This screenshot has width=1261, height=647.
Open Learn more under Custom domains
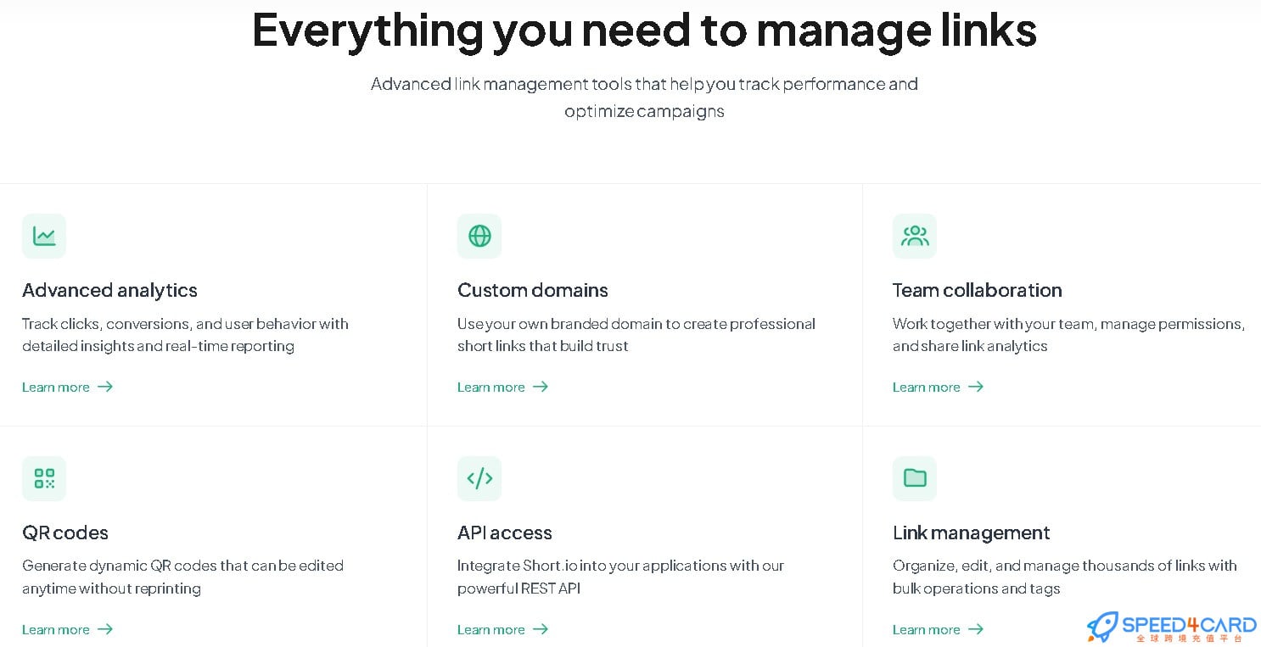tap(491, 387)
